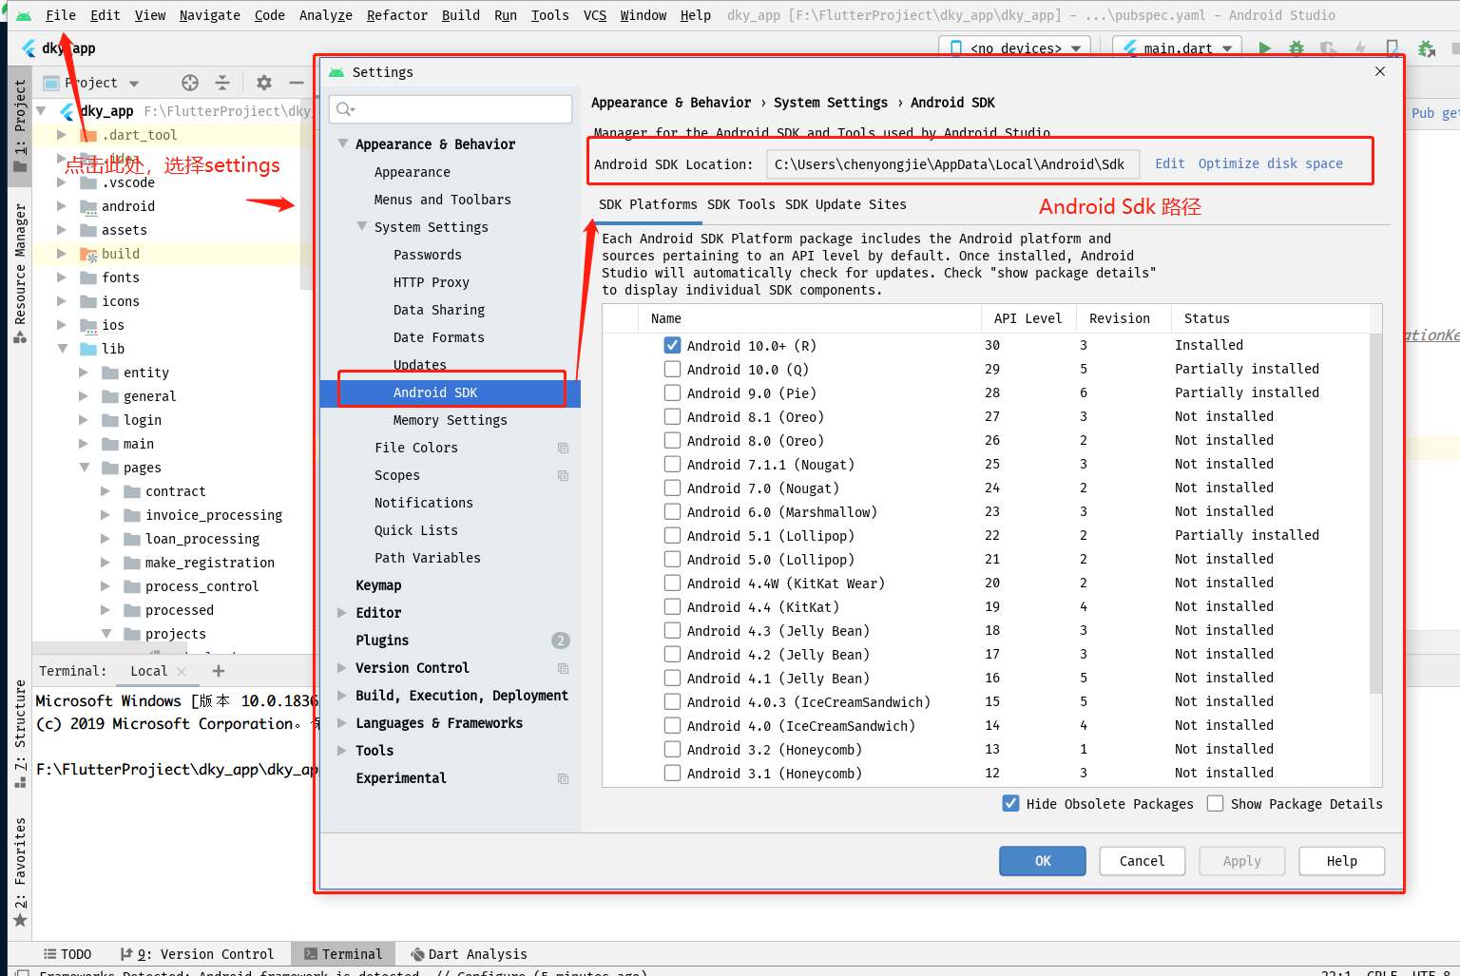
Task: Run the main.dart configuration
Action: point(1264,48)
